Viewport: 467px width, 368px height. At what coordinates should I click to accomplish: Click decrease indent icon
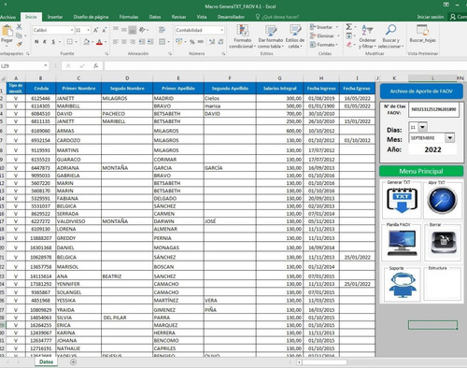coord(142,42)
